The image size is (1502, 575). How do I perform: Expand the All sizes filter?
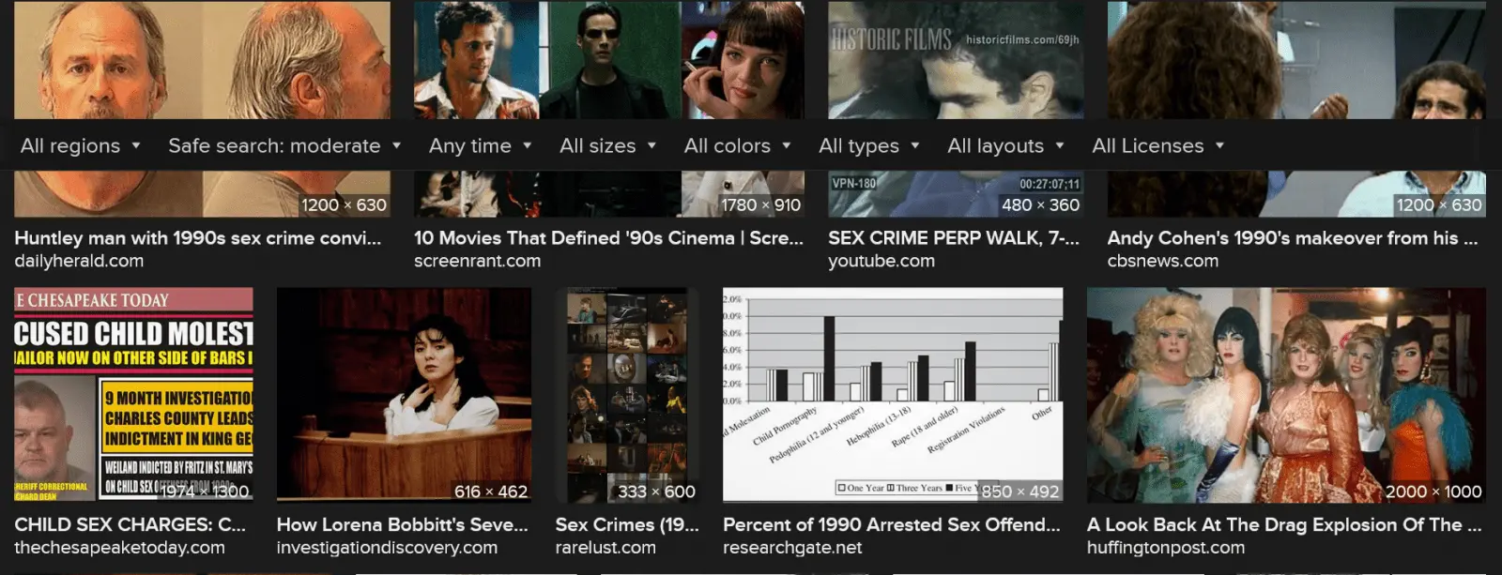click(x=607, y=145)
